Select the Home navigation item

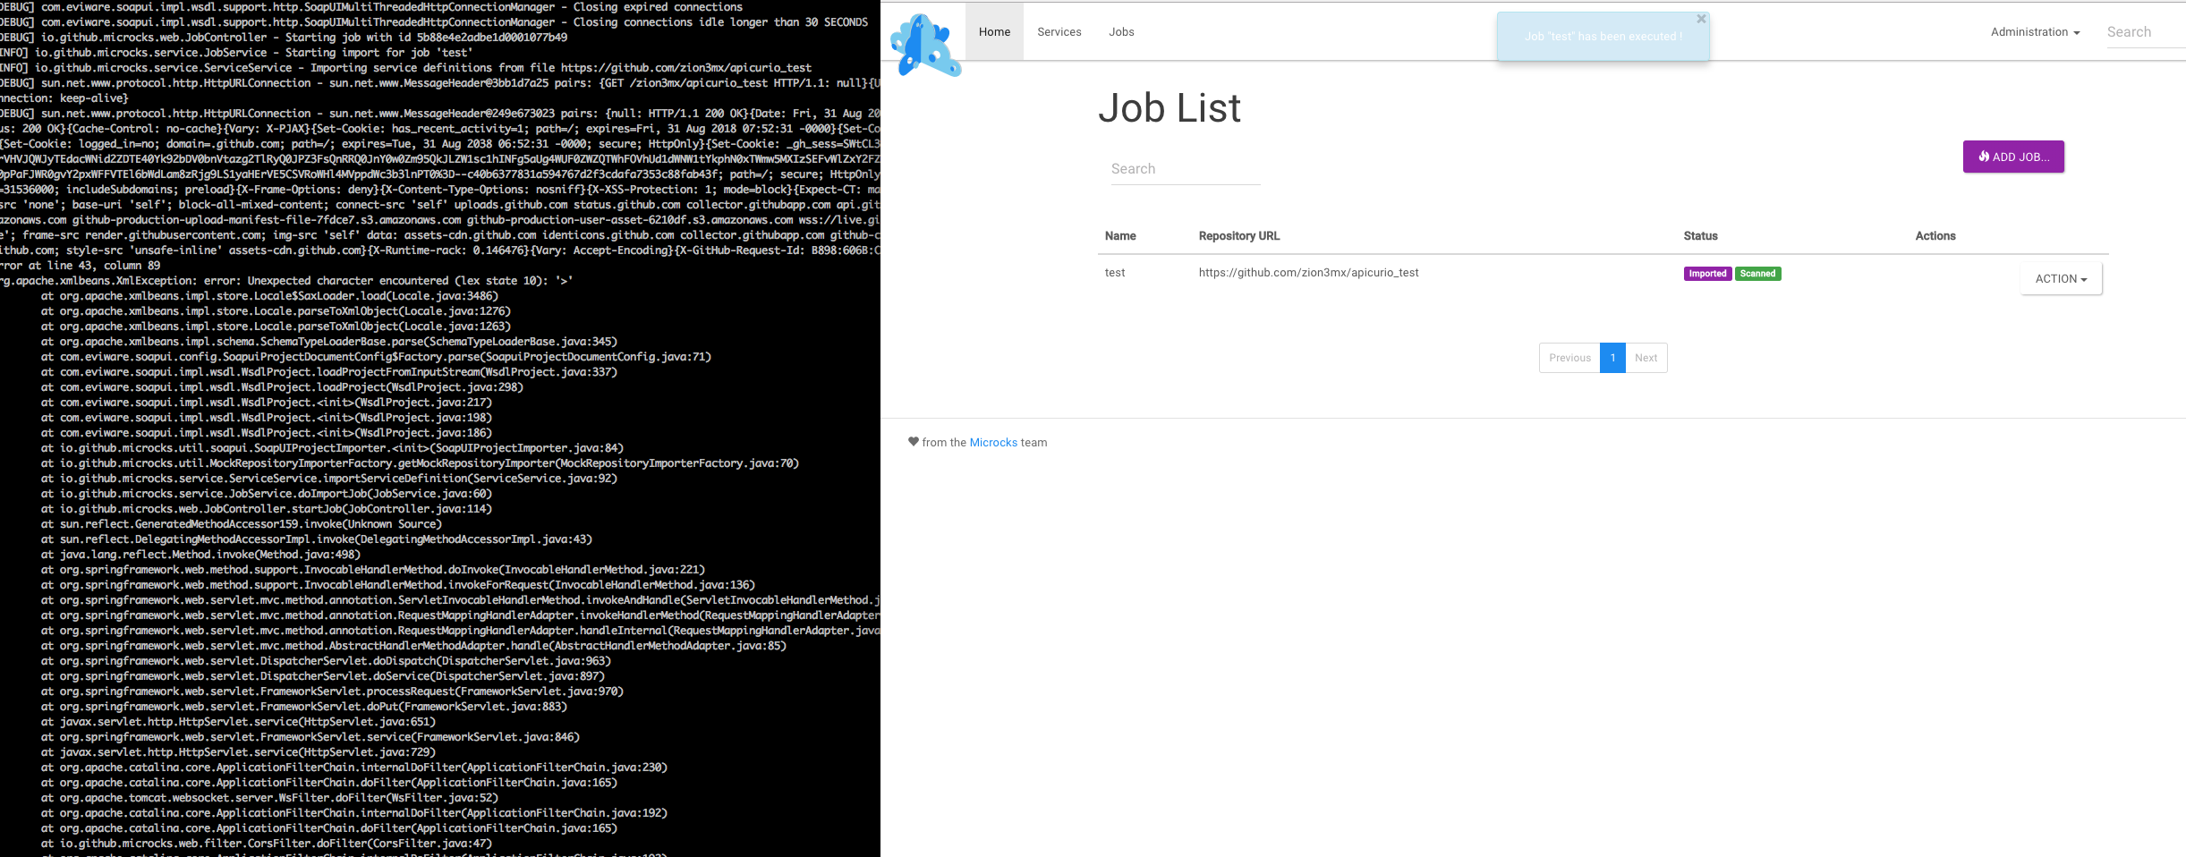994,31
